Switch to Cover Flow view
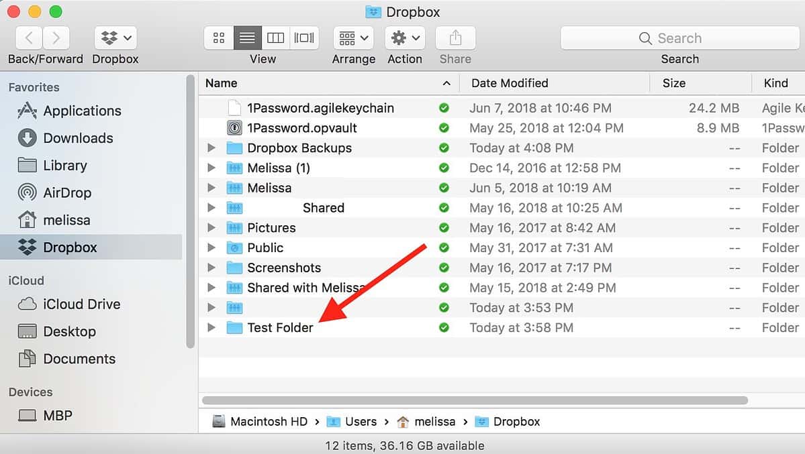Screen dimensions: 805x454 [304, 38]
